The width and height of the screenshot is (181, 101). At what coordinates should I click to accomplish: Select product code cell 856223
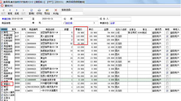click(x=33, y=36)
